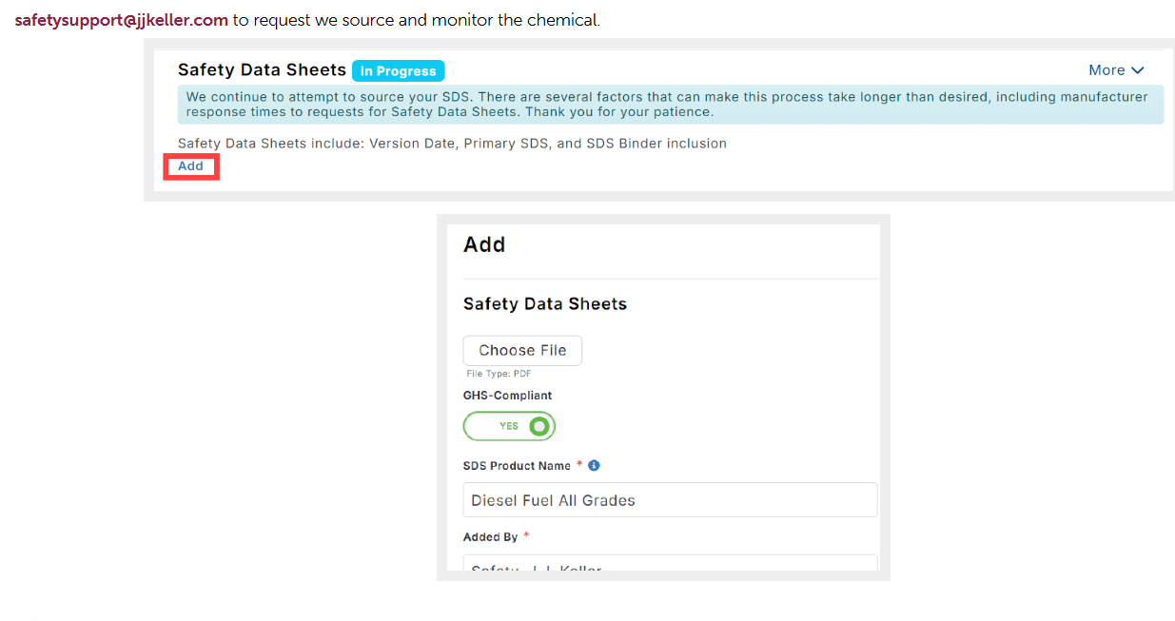Click the Add link under Safety Data Sheets
Image resolution: width=1175 pixels, height=621 pixels.
[x=191, y=166]
